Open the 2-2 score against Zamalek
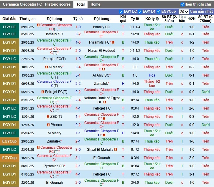The image size is (214, 187). click(78, 83)
